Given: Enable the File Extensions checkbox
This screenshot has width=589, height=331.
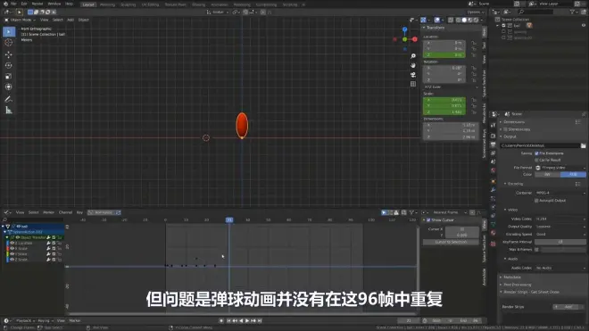Looking at the screenshot, I should click(x=536, y=153).
